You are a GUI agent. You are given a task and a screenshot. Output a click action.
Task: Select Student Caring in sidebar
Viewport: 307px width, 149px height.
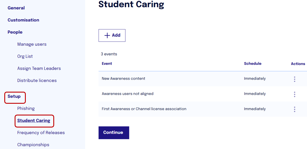tap(34, 121)
